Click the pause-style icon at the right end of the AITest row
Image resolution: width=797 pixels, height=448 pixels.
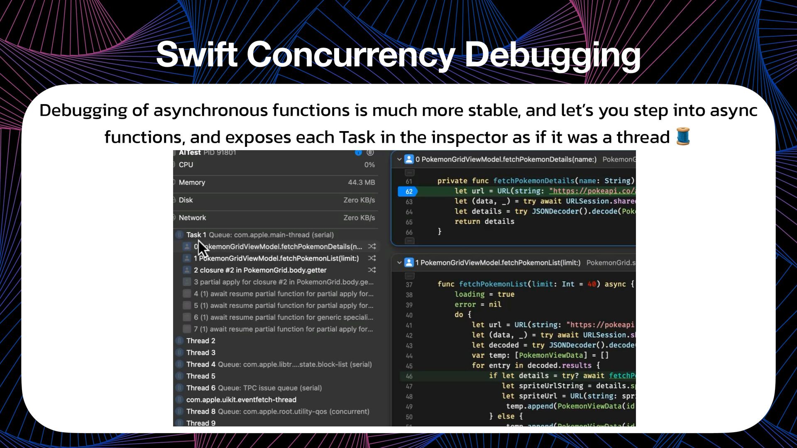tap(370, 153)
